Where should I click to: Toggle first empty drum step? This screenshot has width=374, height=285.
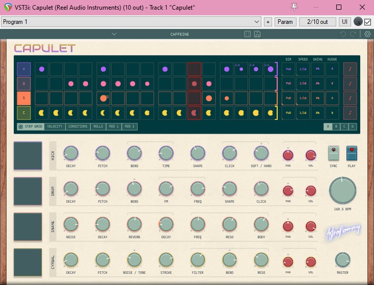coord(42,84)
